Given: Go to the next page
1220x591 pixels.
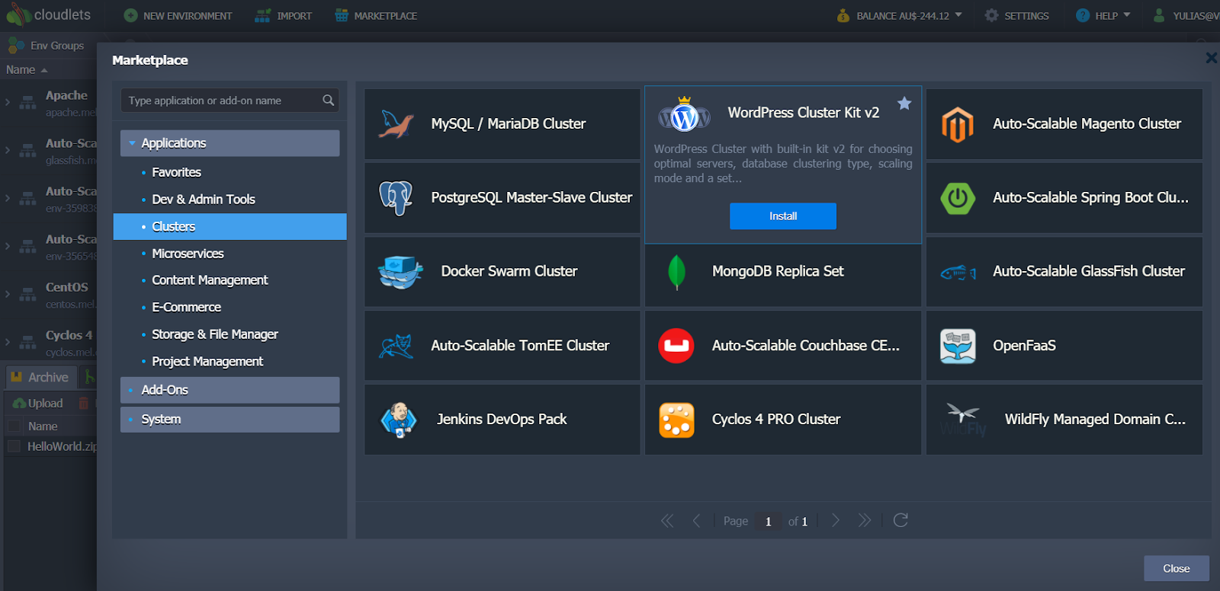Looking at the screenshot, I should click(x=836, y=520).
